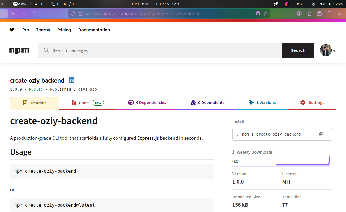This screenshot has width=346, height=212.
Task: Open the en keyboard layout selector
Action: point(299,4)
